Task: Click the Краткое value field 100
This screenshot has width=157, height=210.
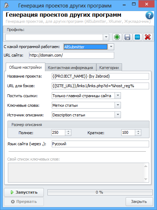Action: (128, 133)
